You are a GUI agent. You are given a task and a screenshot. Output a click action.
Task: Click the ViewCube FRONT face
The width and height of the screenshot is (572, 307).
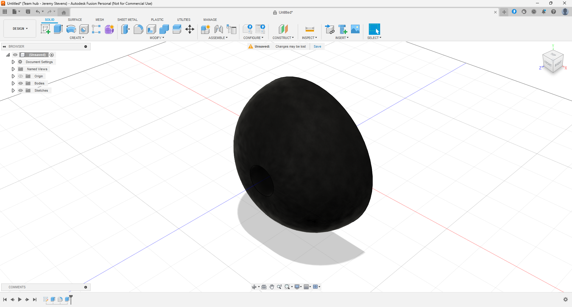pyautogui.click(x=548, y=63)
